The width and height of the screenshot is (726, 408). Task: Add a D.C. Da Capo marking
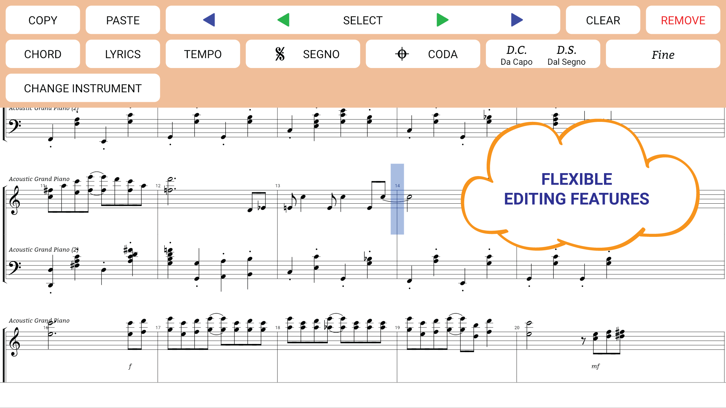coord(516,55)
